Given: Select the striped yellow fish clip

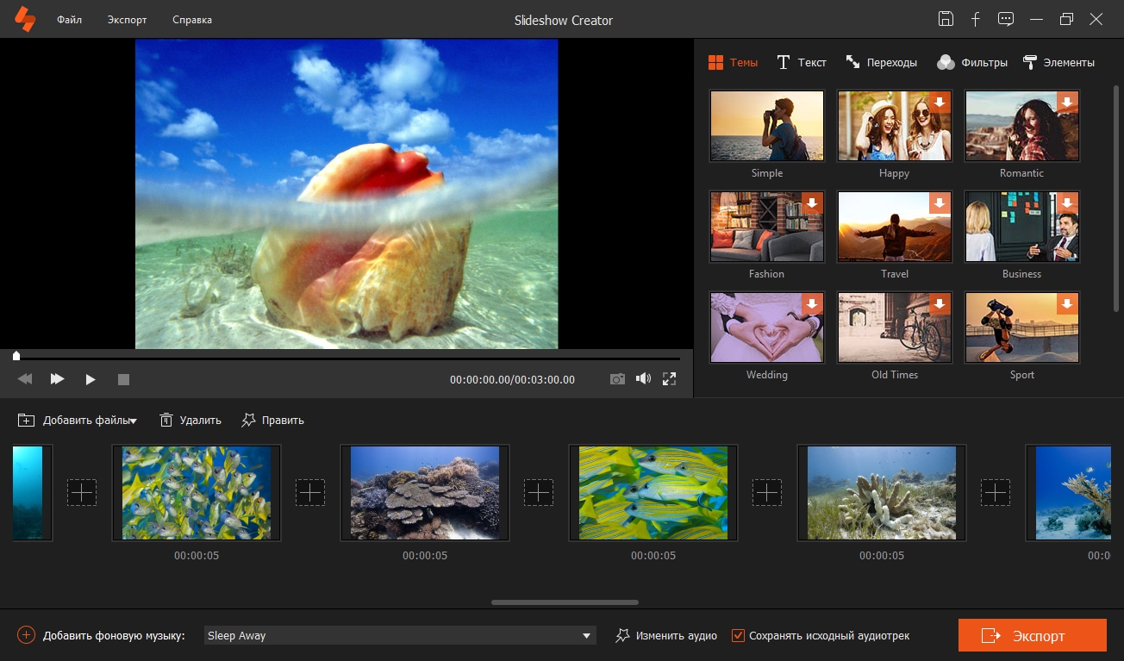Looking at the screenshot, I should pos(653,493).
